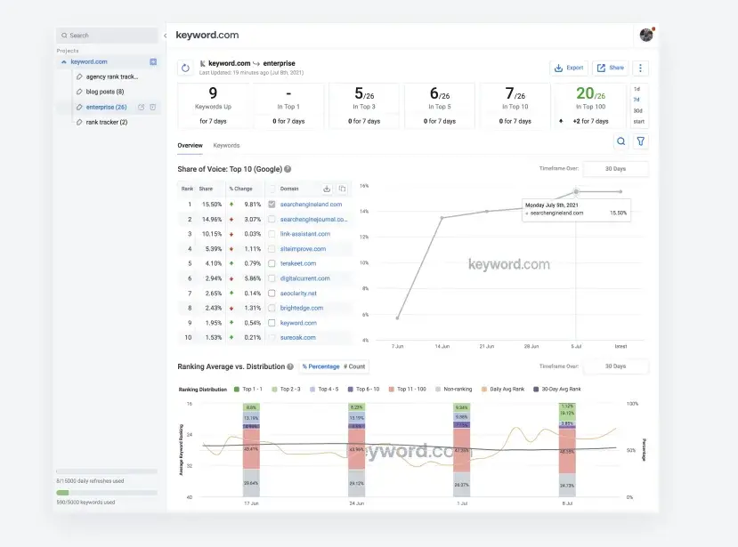Open the user profile avatar
Image resolution: width=738 pixels, height=547 pixels.
646,35
